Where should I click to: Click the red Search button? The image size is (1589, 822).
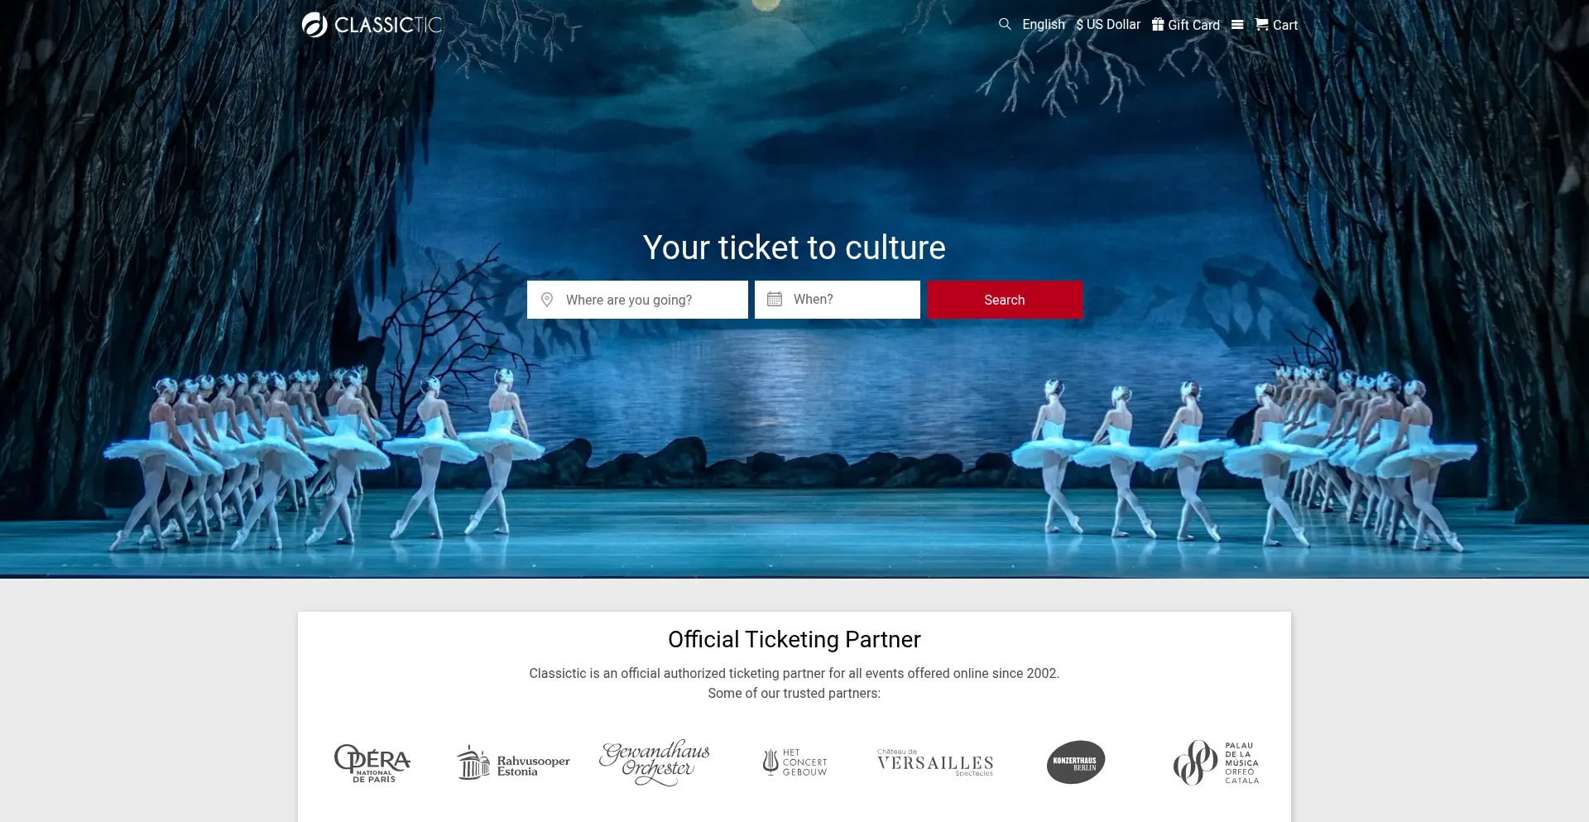click(x=1005, y=300)
